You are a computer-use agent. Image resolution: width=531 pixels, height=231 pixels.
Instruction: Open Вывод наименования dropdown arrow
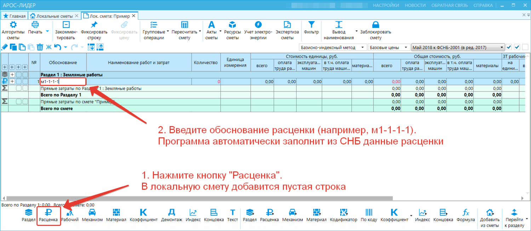click(x=356, y=32)
